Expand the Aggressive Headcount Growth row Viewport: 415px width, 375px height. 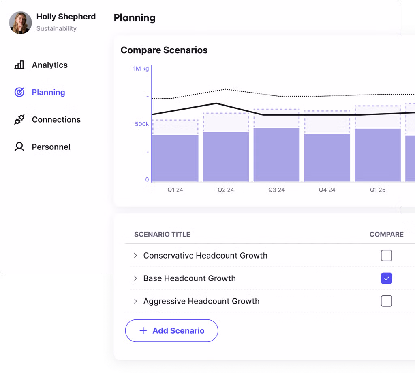click(135, 301)
